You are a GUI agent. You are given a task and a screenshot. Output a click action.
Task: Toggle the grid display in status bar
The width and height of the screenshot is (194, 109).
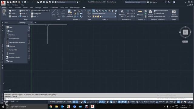(74, 102)
